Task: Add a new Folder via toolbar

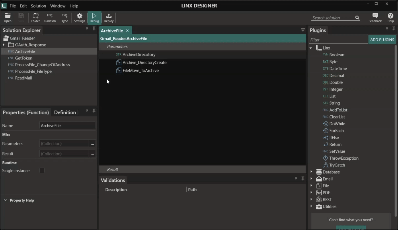Action: [36, 18]
